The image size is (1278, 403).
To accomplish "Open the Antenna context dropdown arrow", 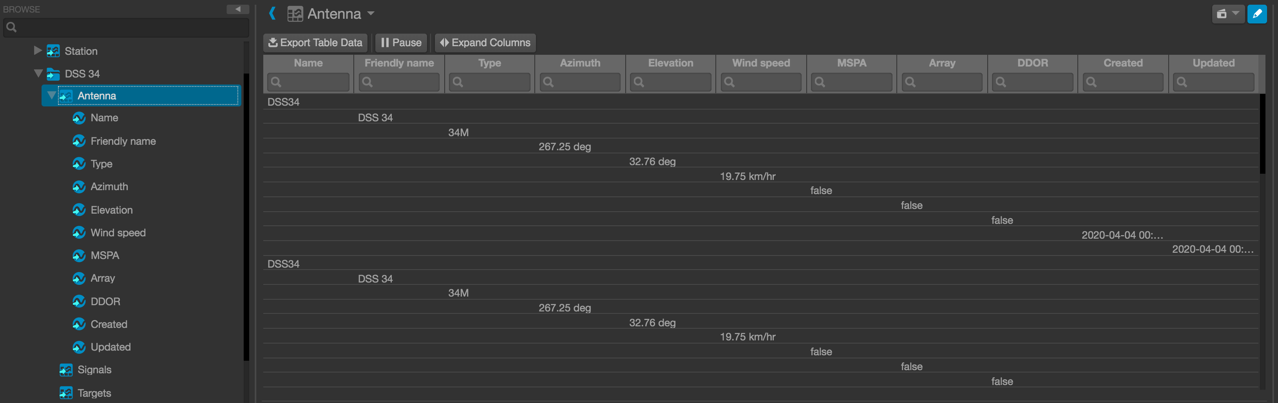I will pyautogui.click(x=371, y=14).
